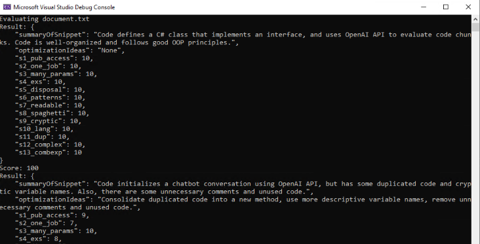
Task: Click the s8_spaghetti score line
Action: pos(52,113)
